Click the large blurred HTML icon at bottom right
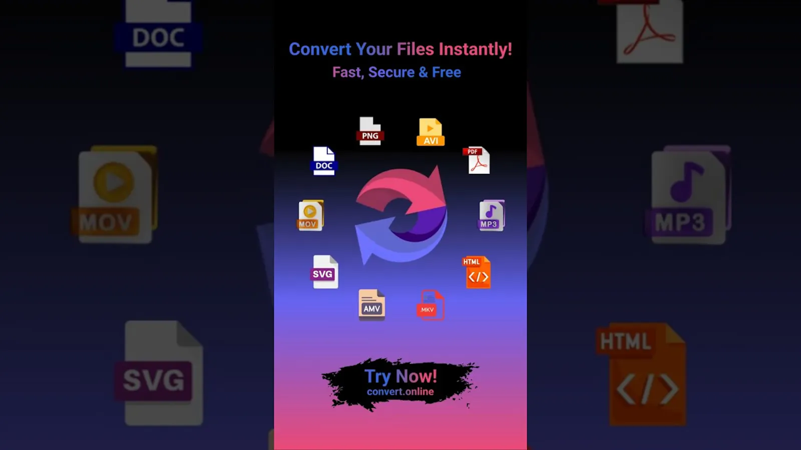Screen dimensions: 801x450 [641, 374]
